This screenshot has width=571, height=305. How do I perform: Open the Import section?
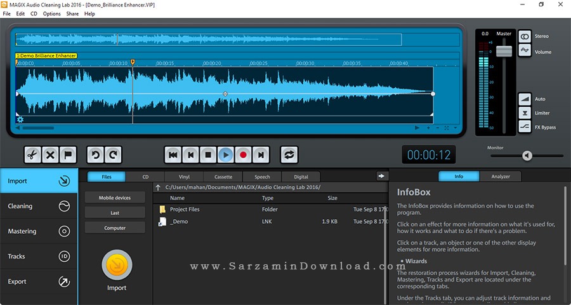[x=39, y=181]
